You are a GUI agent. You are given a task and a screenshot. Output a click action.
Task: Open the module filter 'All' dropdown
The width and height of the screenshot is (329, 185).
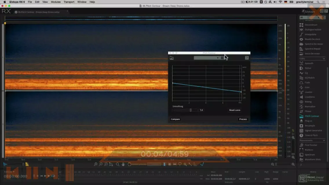[310, 18]
